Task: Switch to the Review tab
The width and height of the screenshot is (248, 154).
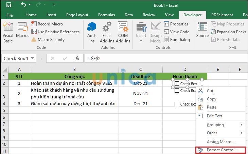Action: pyautogui.click(x=149, y=15)
